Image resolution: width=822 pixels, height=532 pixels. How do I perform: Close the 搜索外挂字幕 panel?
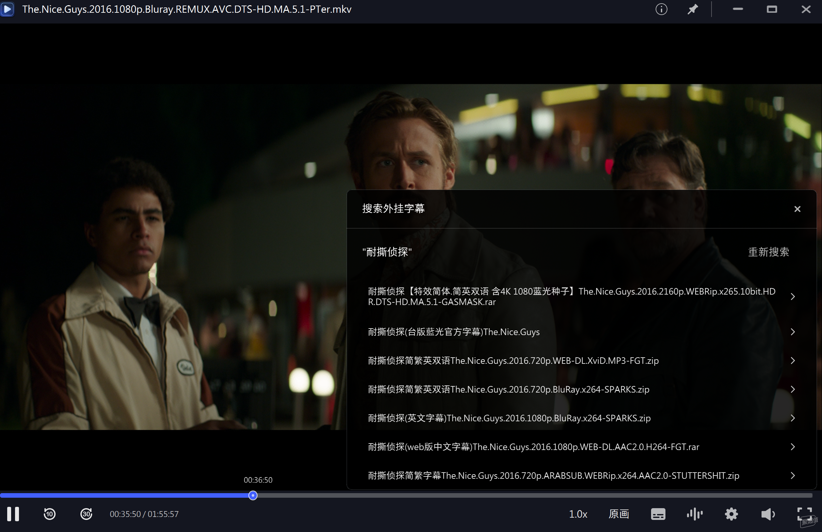(797, 209)
